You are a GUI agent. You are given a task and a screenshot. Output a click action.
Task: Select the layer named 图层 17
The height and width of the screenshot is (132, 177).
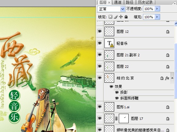click(x=137, y=119)
